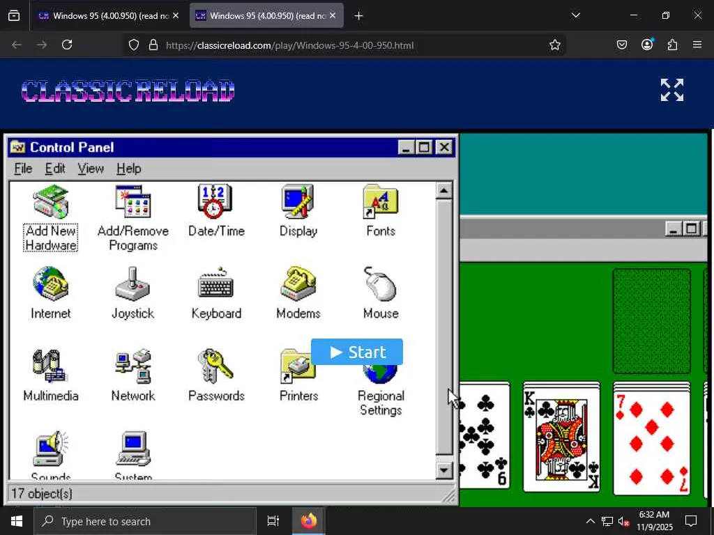Click the Classic Reload logo
The height and width of the screenshot is (535, 714).
128,91
